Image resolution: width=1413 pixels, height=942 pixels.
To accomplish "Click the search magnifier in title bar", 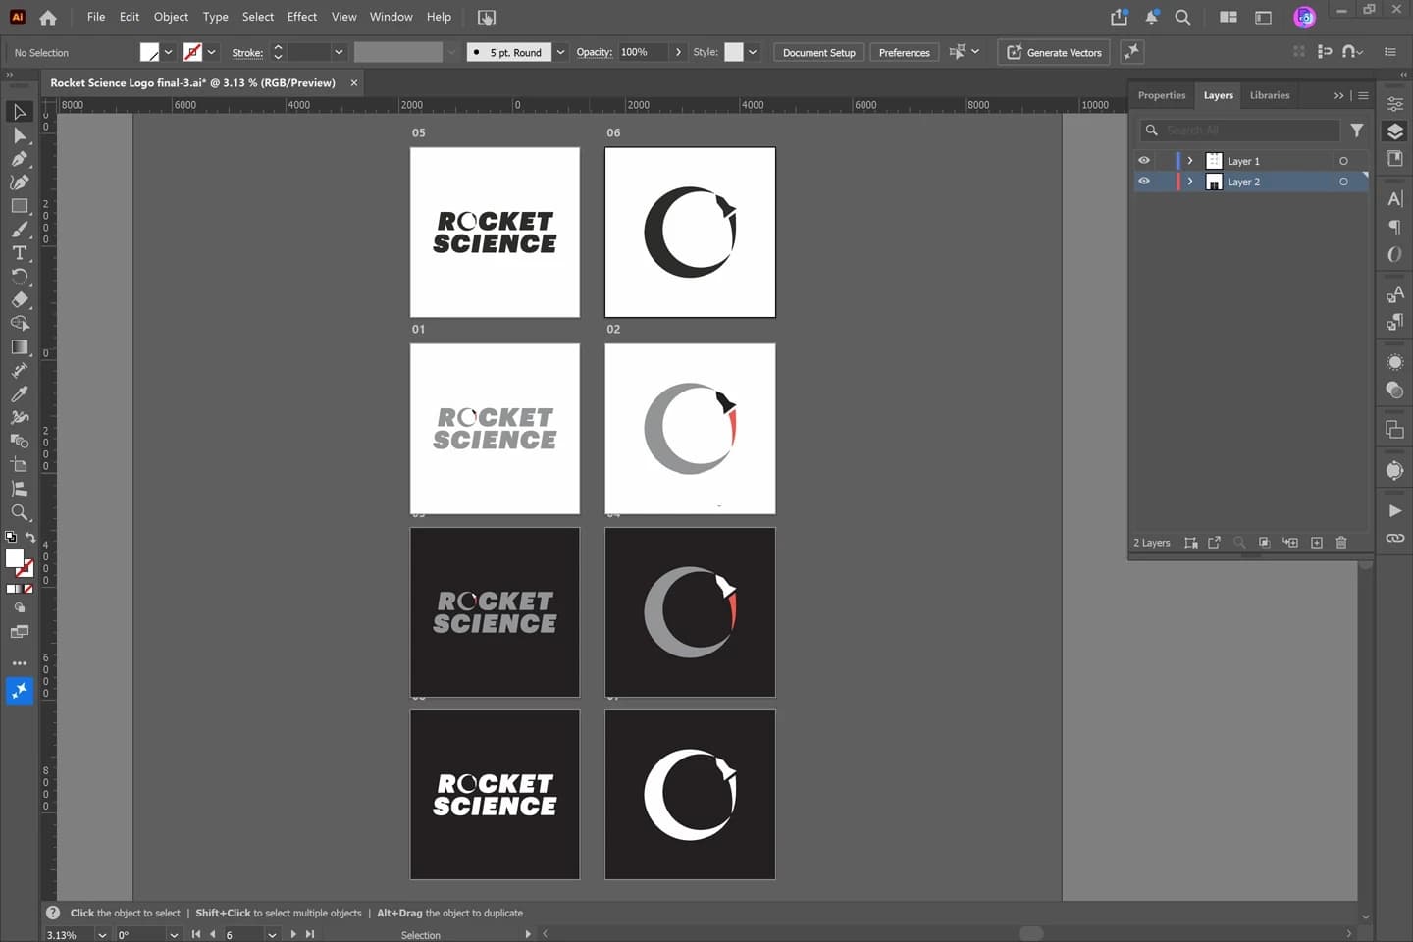I will (1182, 17).
